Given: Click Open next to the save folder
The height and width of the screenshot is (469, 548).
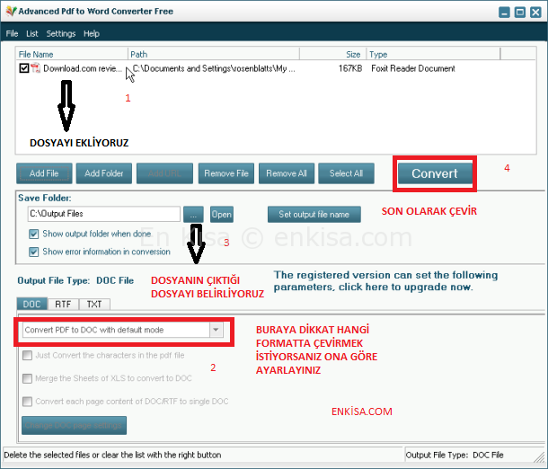Looking at the screenshot, I should point(222,214).
